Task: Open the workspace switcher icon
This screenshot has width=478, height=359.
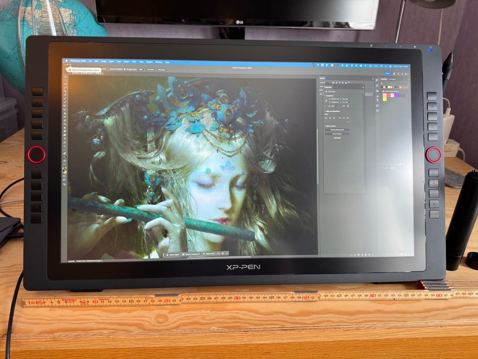Action: [406, 74]
